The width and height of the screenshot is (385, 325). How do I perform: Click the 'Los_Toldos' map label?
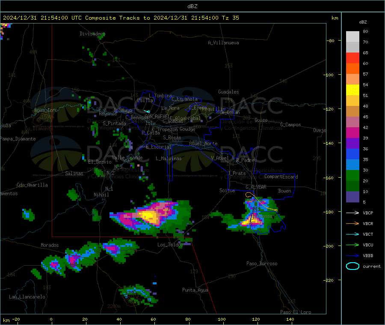coord(170,245)
